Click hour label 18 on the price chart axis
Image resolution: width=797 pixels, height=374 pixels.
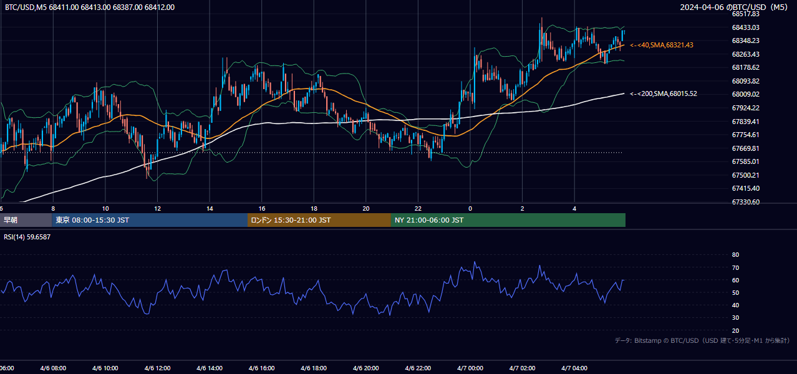tap(314, 208)
